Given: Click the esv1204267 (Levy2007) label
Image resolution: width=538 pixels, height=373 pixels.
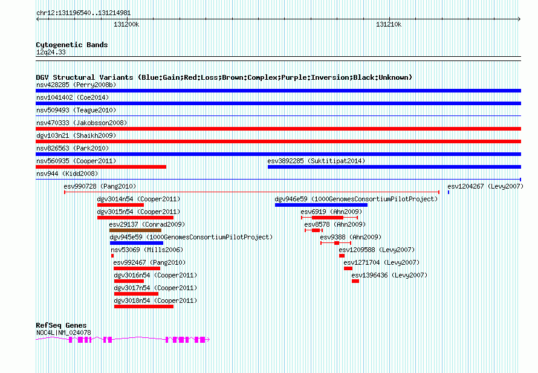Looking at the screenshot, I should [x=485, y=186].
